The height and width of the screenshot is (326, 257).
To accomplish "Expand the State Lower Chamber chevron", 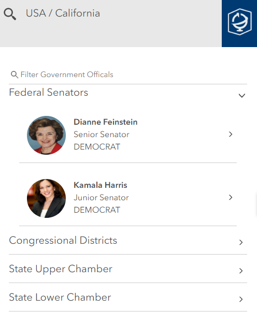I will pos(241,299).
